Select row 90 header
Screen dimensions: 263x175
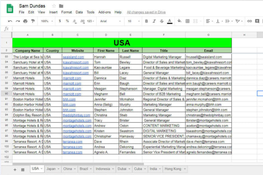[x=6, y=94]
